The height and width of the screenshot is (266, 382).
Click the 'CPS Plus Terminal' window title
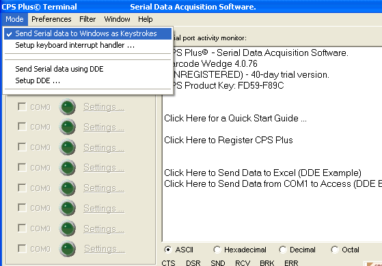point(39,7)
